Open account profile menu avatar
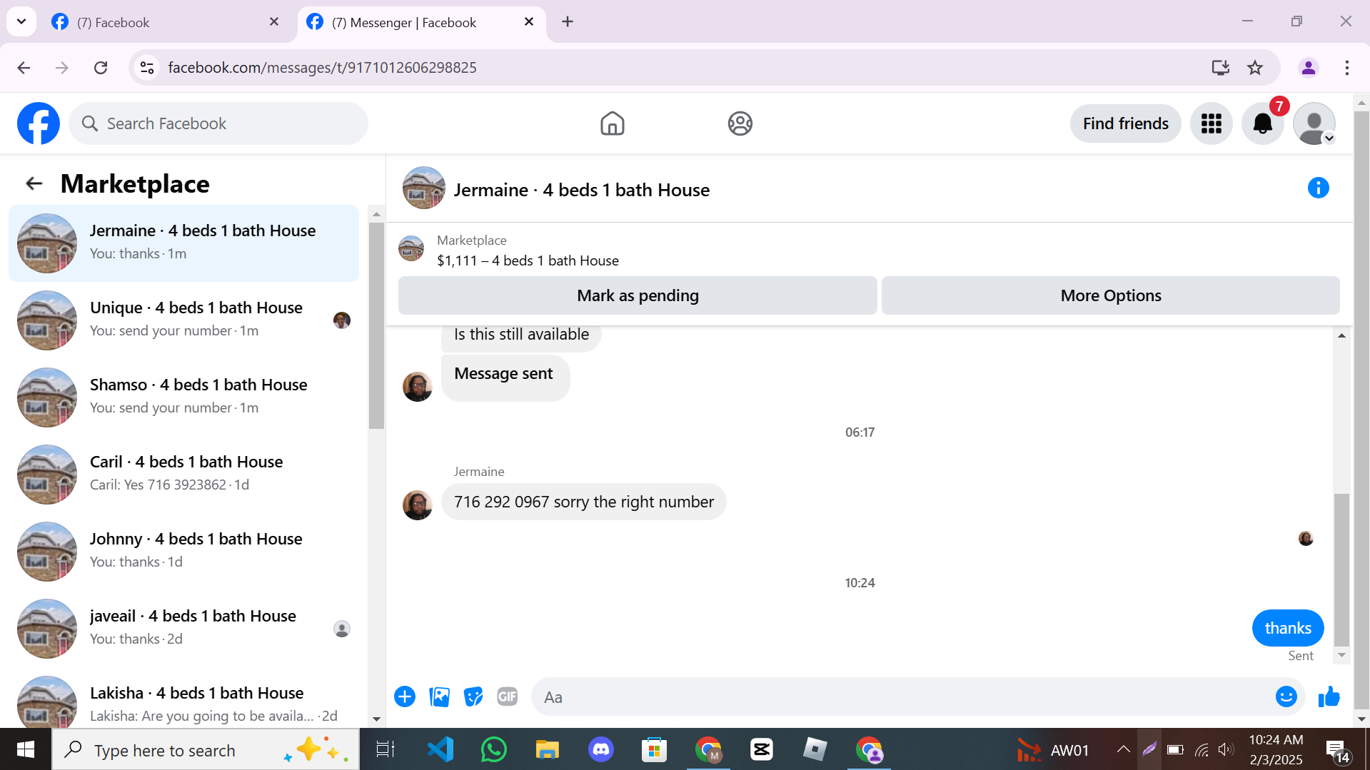 pyautogui.click(x=1314, y=123)
